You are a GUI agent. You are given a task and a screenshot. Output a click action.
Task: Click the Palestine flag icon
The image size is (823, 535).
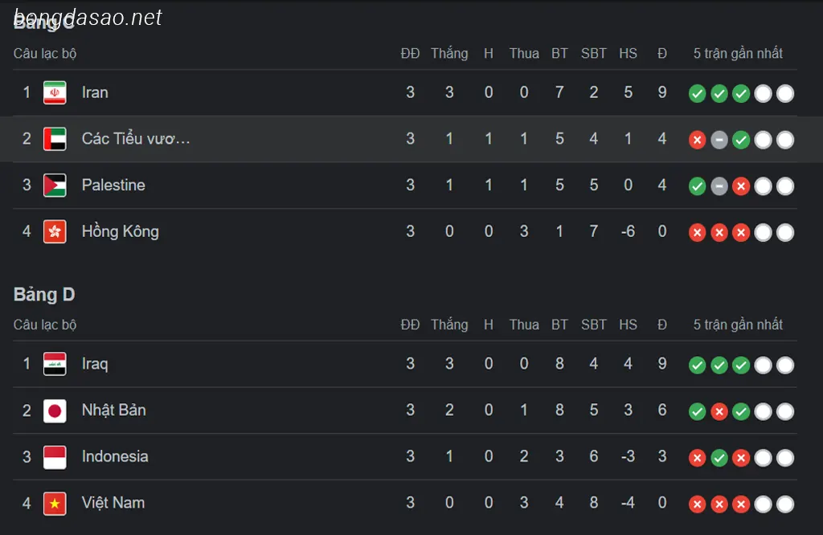click(x=55, y=185)
